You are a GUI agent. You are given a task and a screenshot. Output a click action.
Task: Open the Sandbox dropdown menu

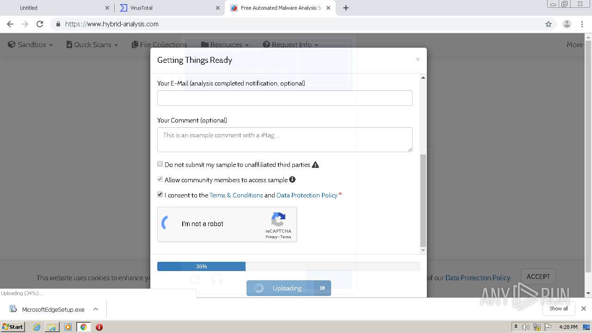[x=31, y=45]
